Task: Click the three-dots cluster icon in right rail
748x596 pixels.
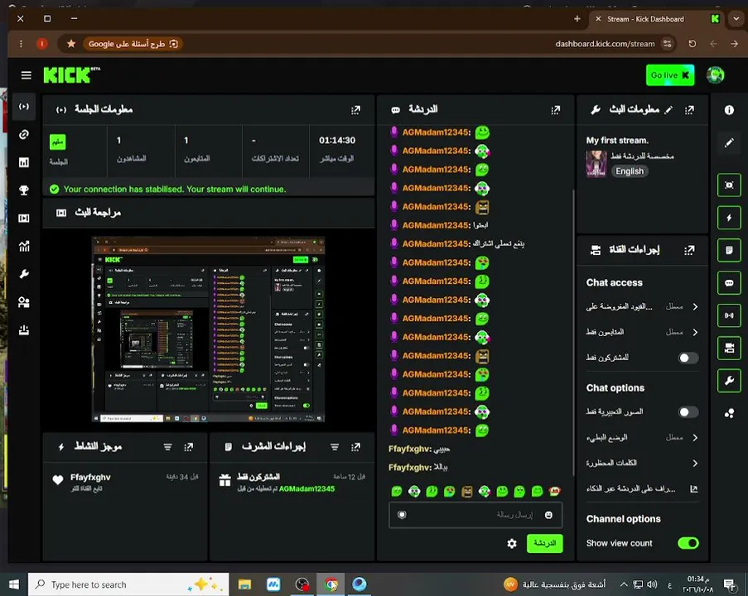Action: point(729,413)
